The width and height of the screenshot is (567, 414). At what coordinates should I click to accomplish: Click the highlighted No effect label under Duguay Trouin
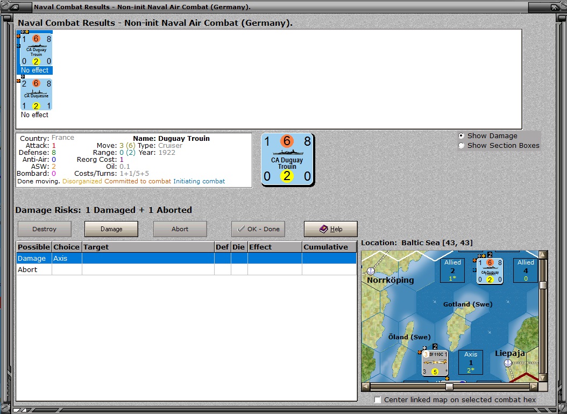(35, 70)
